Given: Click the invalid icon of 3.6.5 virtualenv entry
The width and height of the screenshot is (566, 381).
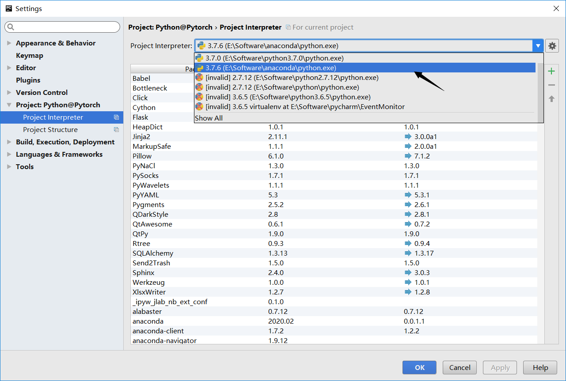Looking at the screenshot, I should [x=199, y=106].
